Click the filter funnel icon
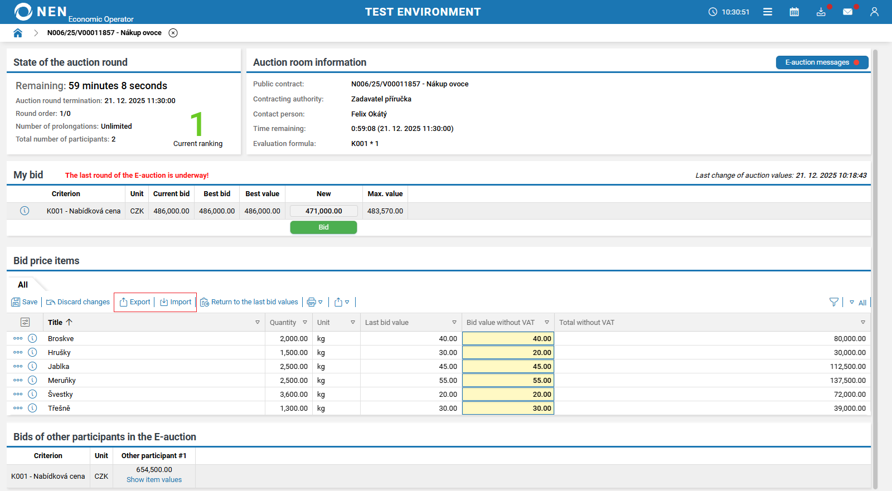 833,302
